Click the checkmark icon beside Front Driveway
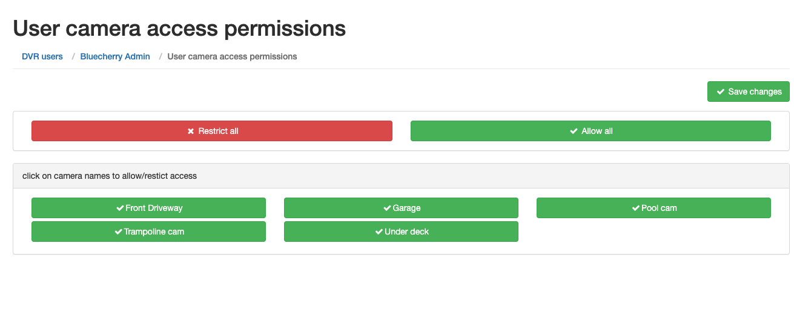794x320 pixels. (x=120, y=208)
